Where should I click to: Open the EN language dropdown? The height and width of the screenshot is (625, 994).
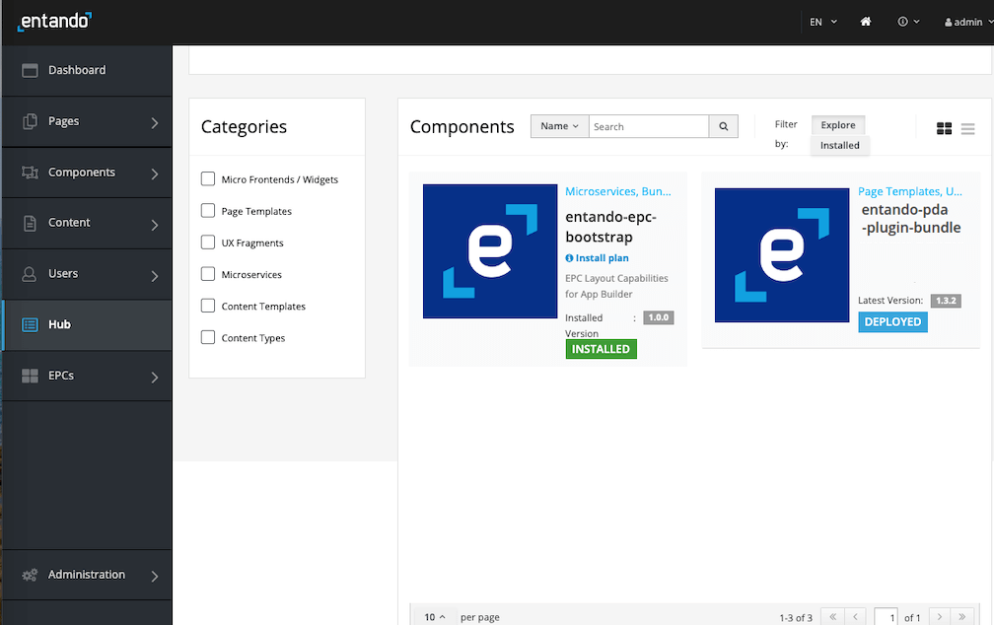(x=821, y=21)
